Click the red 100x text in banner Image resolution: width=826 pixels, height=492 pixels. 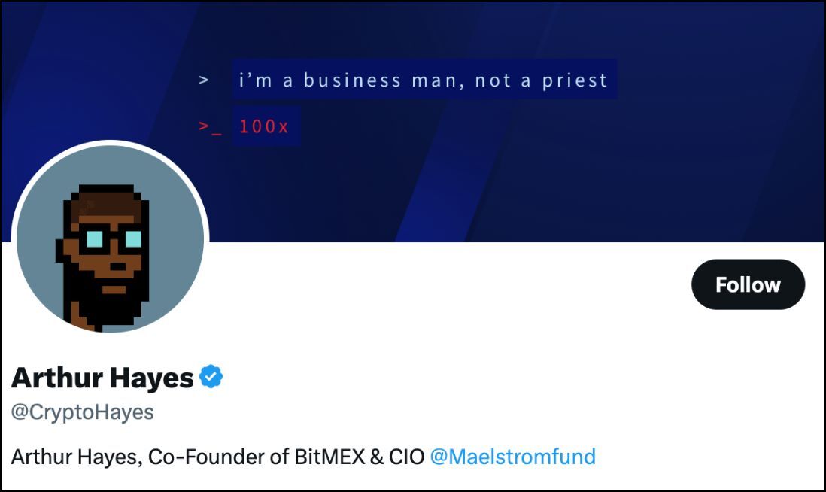click(x=264, y=126)
